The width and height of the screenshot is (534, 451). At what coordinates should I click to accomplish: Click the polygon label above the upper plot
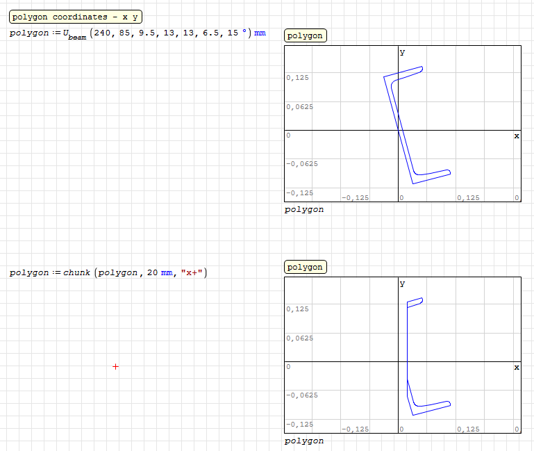pos(305,36)
